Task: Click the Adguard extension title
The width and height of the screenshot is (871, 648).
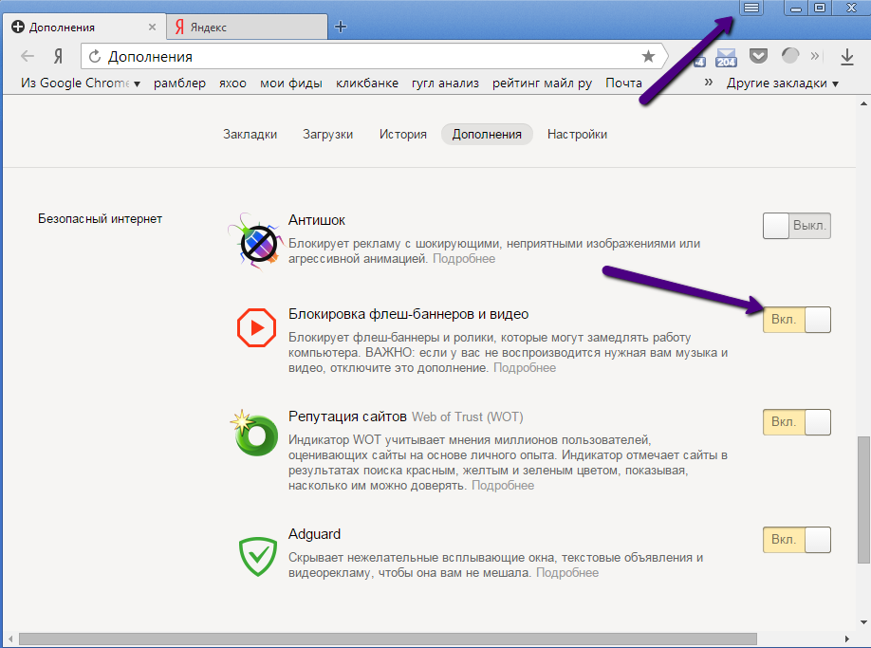Action: click(x=314, y=534)
